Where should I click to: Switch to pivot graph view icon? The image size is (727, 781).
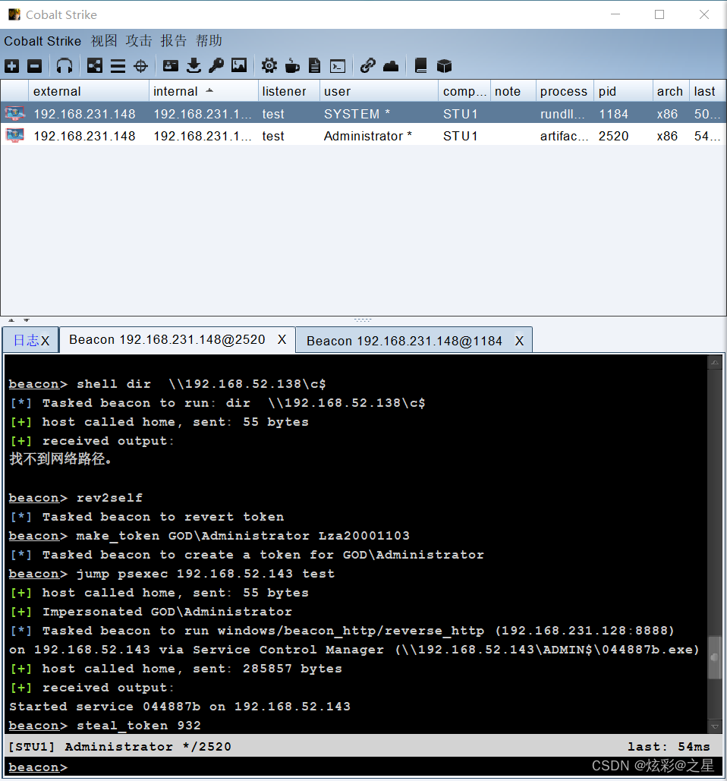(x=95, y=66)
